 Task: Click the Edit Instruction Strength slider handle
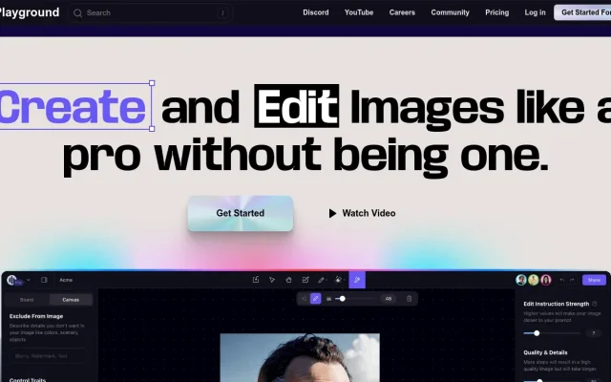coord(537,333)
